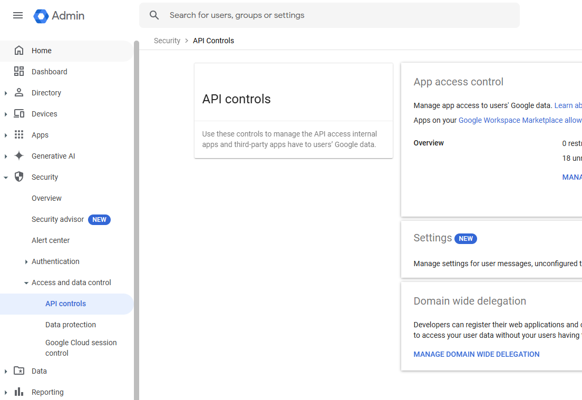The image size is (582, 400).
Task: Collapse the Security section arrow
Action: pyautogui.click(x=6, y=178)
